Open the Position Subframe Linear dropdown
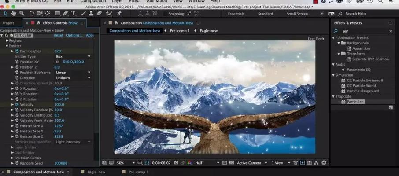 pos(73,73)
